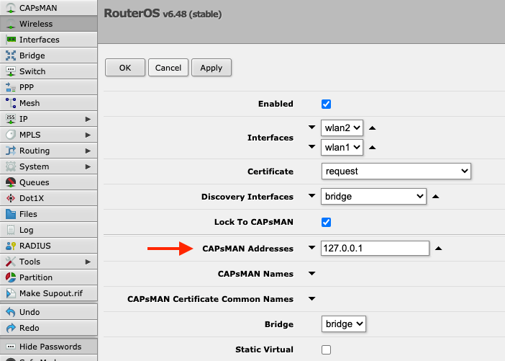Viewport: 505px width, 361px height.
Task: Open the Files menu item
Action: [49, 214]
